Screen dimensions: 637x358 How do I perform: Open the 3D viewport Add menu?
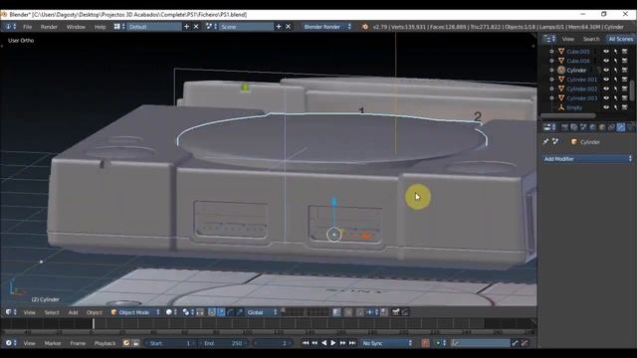73,312
